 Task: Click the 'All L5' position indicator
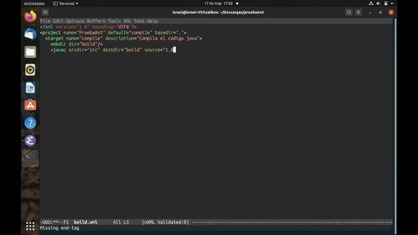coord(121,222)
